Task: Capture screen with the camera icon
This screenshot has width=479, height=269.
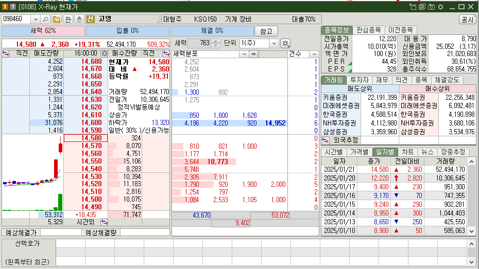Action: [x=431, y=7]
